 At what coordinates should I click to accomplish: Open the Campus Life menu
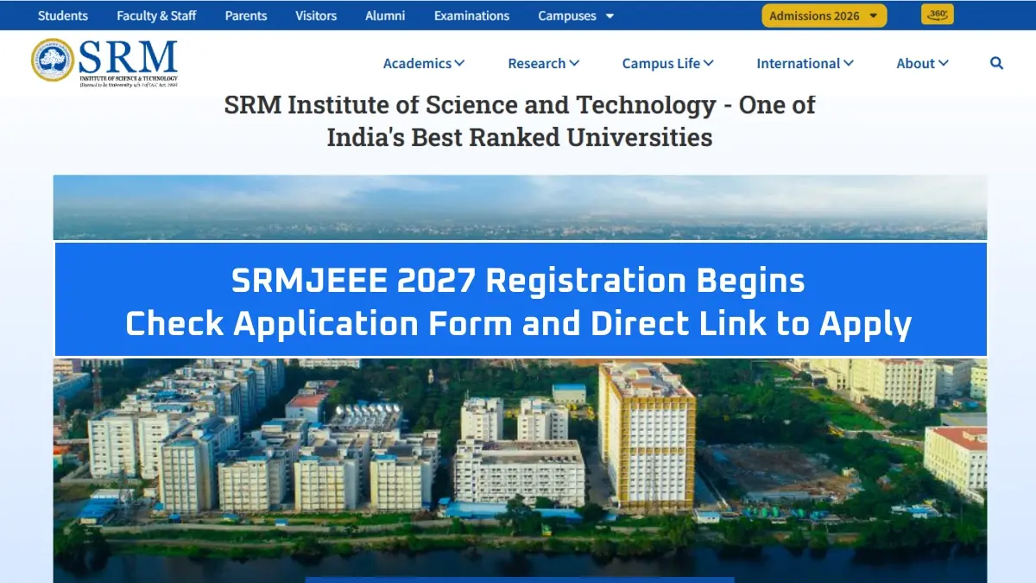(x=668, y=63)
